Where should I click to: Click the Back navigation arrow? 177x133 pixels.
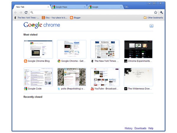(15, 12)
